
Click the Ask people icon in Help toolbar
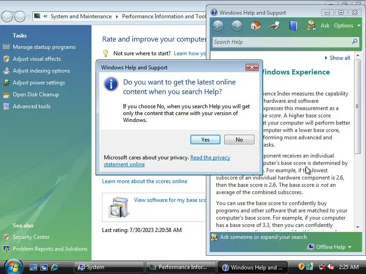[x=312, y=26]
